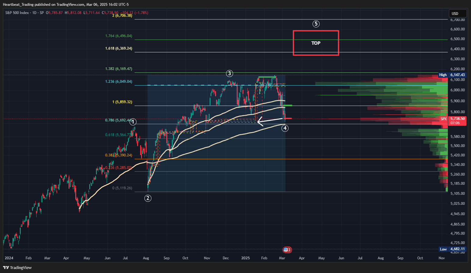
Task: Click the change value (−1.78%)
Action: (x=141, y=13)
